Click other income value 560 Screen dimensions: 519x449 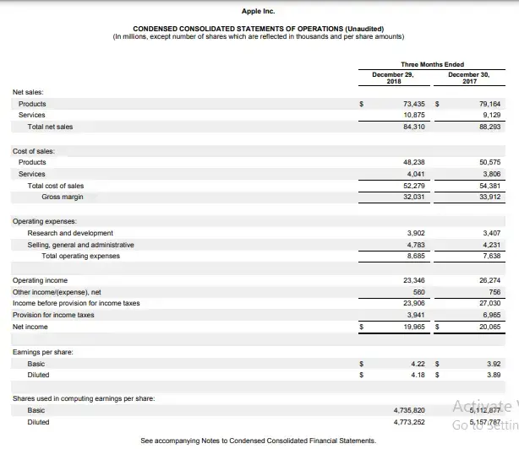tap(418, 292)
